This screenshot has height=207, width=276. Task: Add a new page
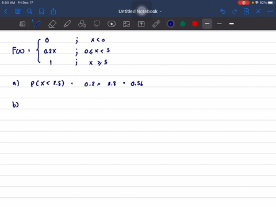(x=246, y=11)
